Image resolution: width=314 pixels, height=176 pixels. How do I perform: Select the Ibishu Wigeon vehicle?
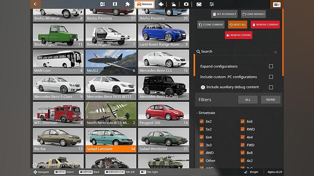111,36
